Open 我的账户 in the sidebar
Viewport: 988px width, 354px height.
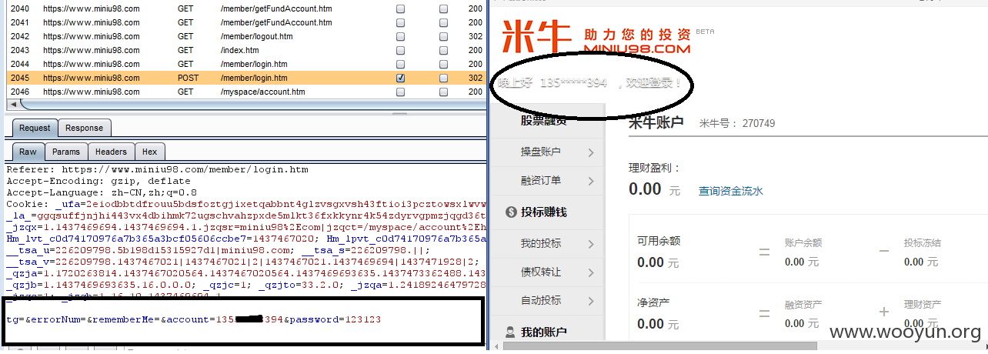tap(543, 332)
